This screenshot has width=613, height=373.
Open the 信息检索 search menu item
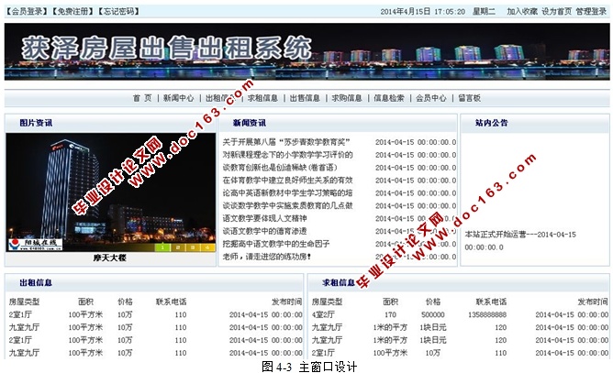389,98
